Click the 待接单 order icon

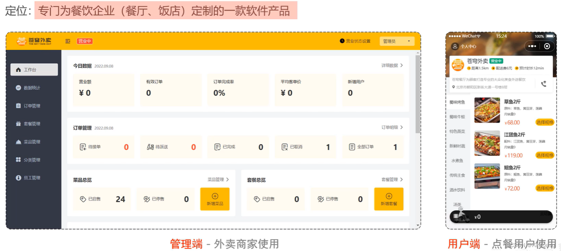point(83,147)
